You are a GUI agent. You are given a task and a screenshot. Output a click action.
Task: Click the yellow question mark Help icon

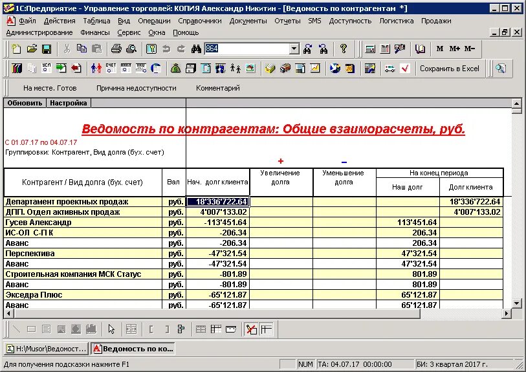click(343, 49)
